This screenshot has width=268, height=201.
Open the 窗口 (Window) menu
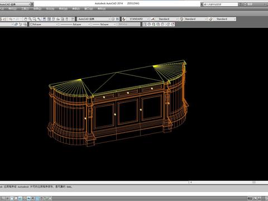(88, 9)
